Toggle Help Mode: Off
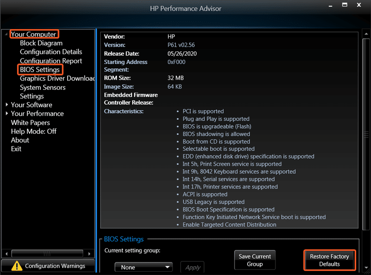 coord(33,131)
